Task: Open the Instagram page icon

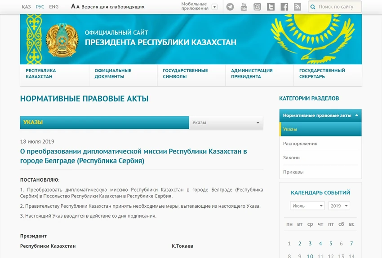Action: tap(257, 7)
